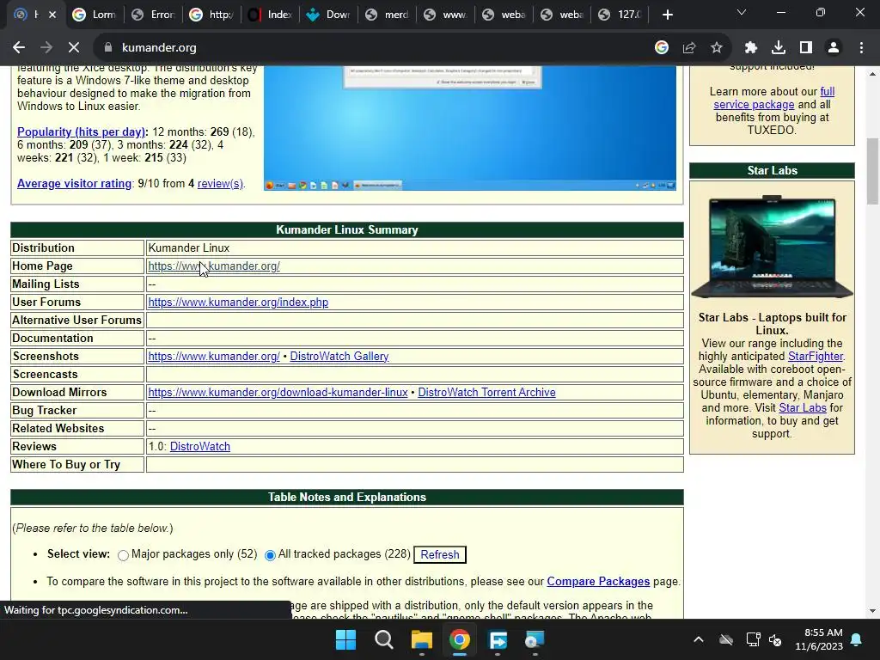880x660 pixels.
Task: Click the tab search chevron
Action: tap(742, 12)
